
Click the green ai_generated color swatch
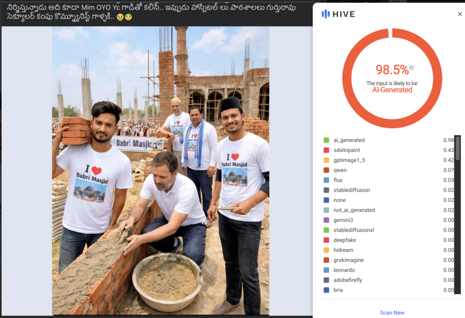(326, 140)
